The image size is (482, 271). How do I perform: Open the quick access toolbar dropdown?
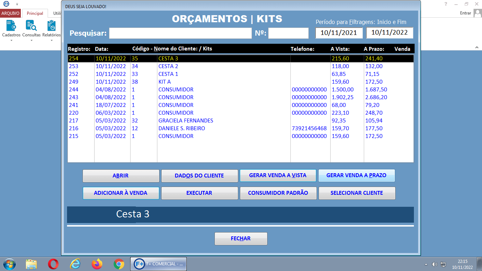click(x=17, y=4)
